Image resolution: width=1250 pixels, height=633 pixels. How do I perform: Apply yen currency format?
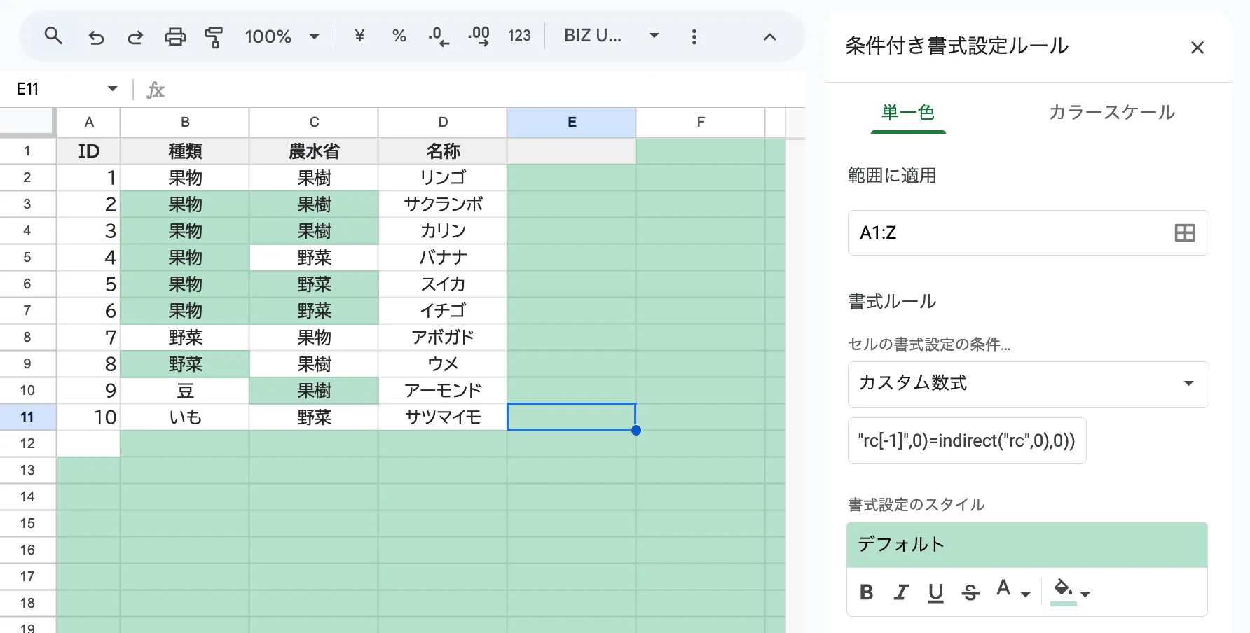coord(359,36)
